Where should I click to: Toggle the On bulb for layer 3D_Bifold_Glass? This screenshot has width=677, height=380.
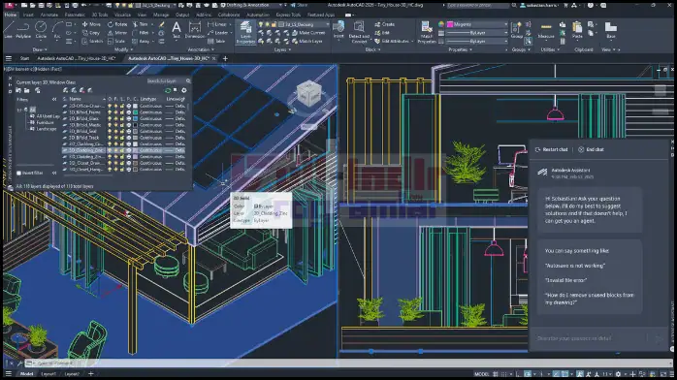tap(110, 118)
